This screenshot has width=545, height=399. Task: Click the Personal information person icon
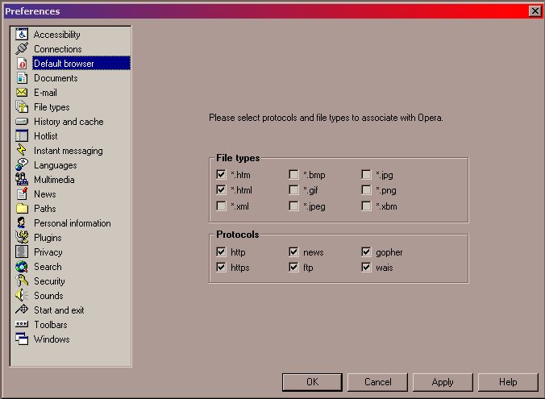pyautogui.click(x=22, y=223)
